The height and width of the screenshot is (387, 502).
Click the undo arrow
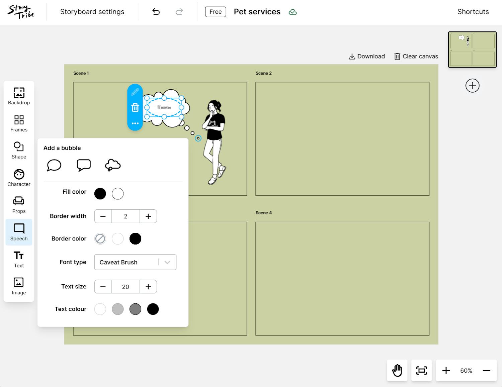(x=156, y=12)
